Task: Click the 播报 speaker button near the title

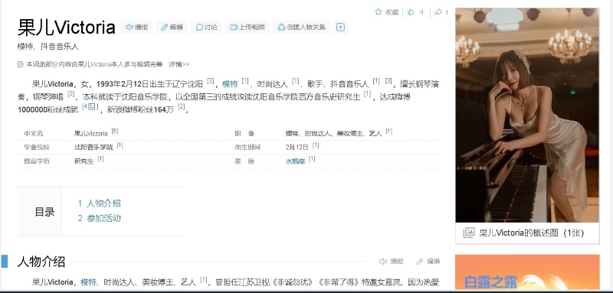Action: click(137, 28)
